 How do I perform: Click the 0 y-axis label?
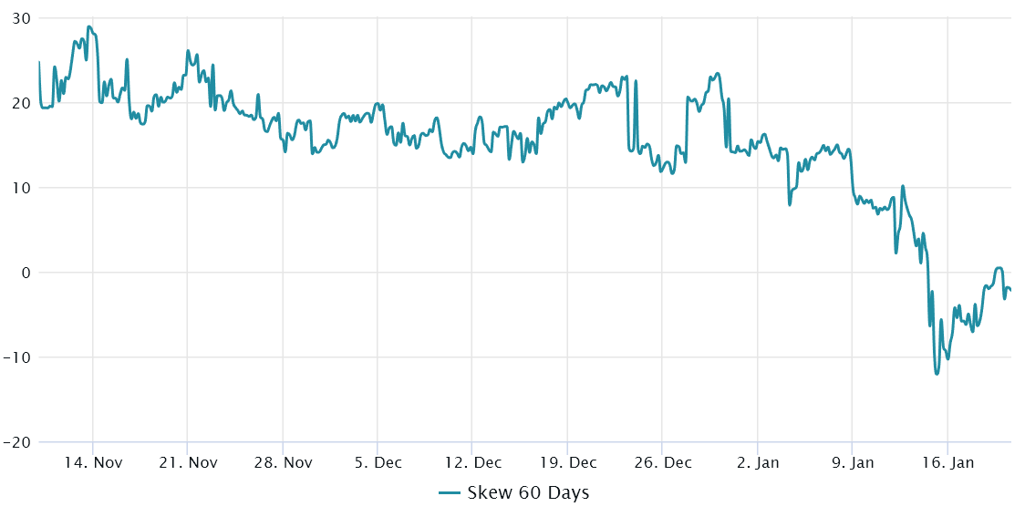pos(26,273)
